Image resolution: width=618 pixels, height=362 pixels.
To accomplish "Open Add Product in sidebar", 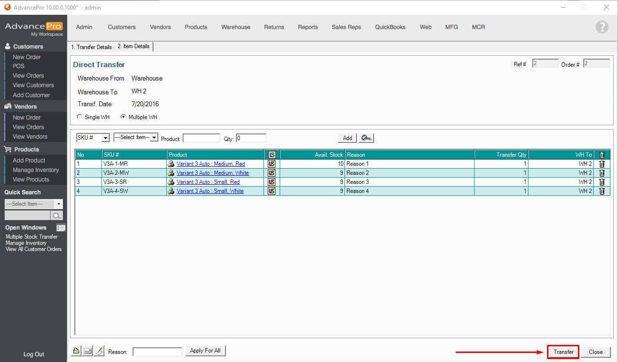I will pos(29,161).
